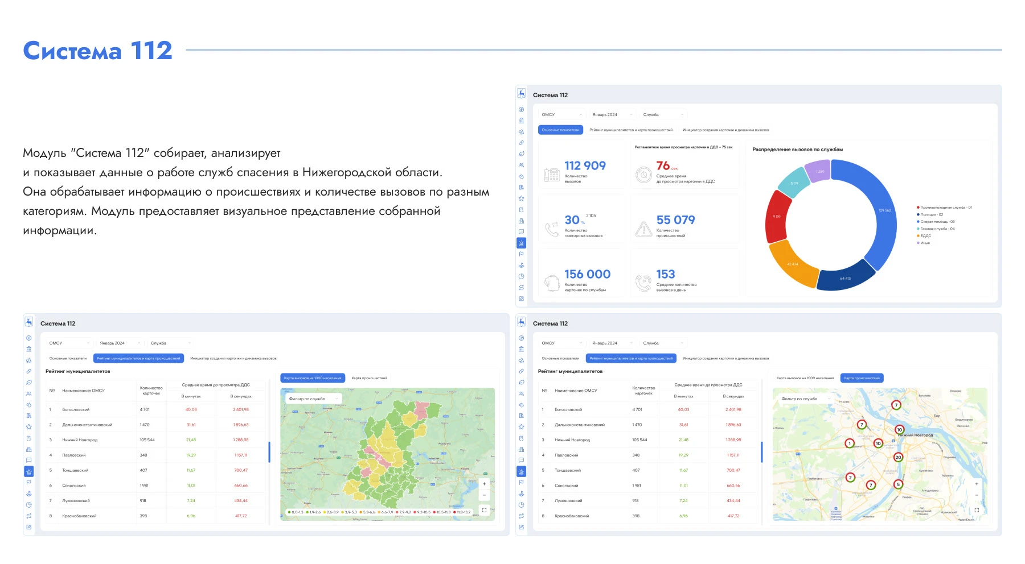The width and height of the screenshot is (1025, 564).
Task: Click 'Карта вызовов на 1000 населения' above the incident markers map
Action: click(805, 378)
